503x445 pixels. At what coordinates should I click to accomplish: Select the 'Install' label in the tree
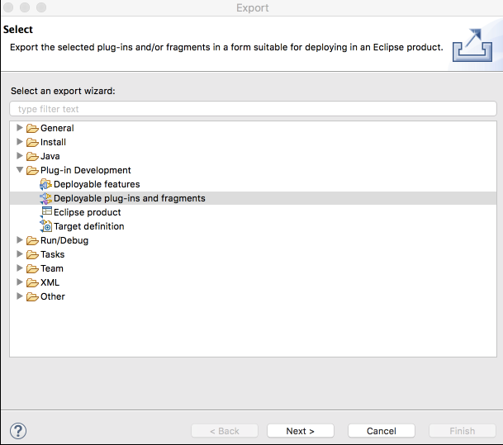(53, 142)
